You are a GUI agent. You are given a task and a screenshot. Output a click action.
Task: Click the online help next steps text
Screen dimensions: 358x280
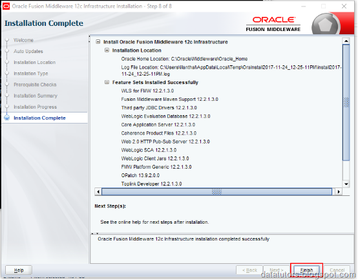(154, 222)
